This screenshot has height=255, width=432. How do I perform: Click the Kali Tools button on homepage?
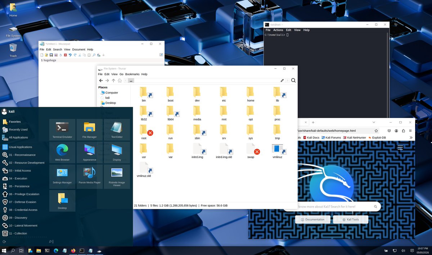(351, 219)
